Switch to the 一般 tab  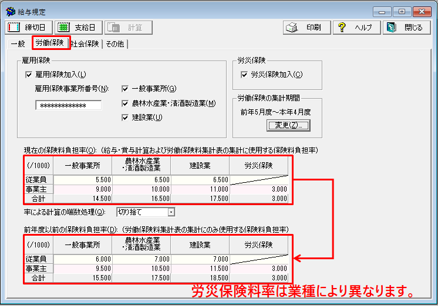(x=18, y=44)
